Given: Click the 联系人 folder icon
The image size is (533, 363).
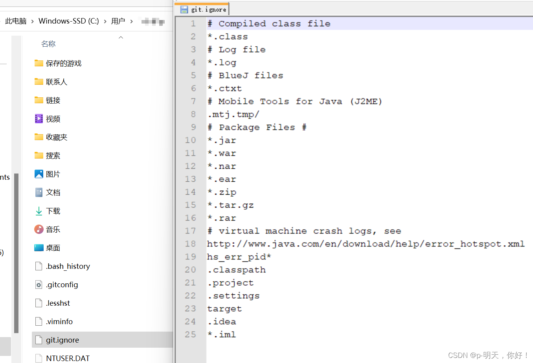Looking at the screenshot, I should point(39,82).
